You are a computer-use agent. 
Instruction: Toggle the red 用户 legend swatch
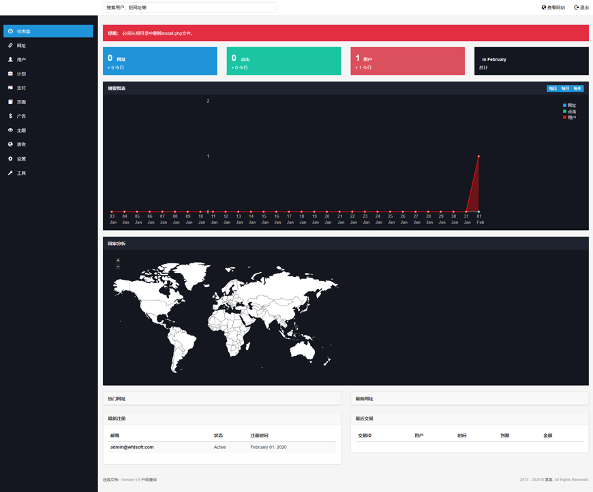[x=564, y=118]
